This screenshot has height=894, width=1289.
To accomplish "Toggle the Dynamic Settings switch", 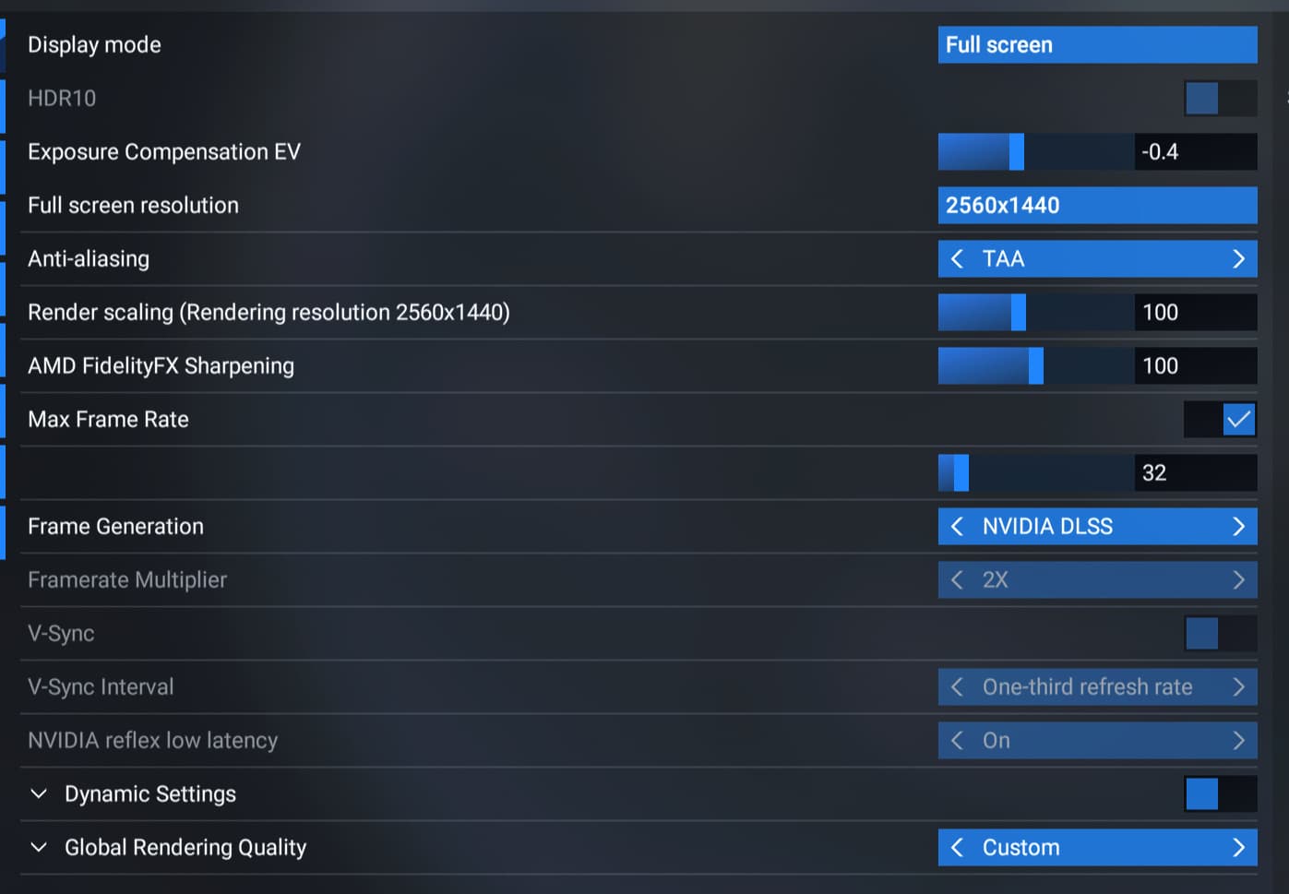I will click(x=1220, y=793).
